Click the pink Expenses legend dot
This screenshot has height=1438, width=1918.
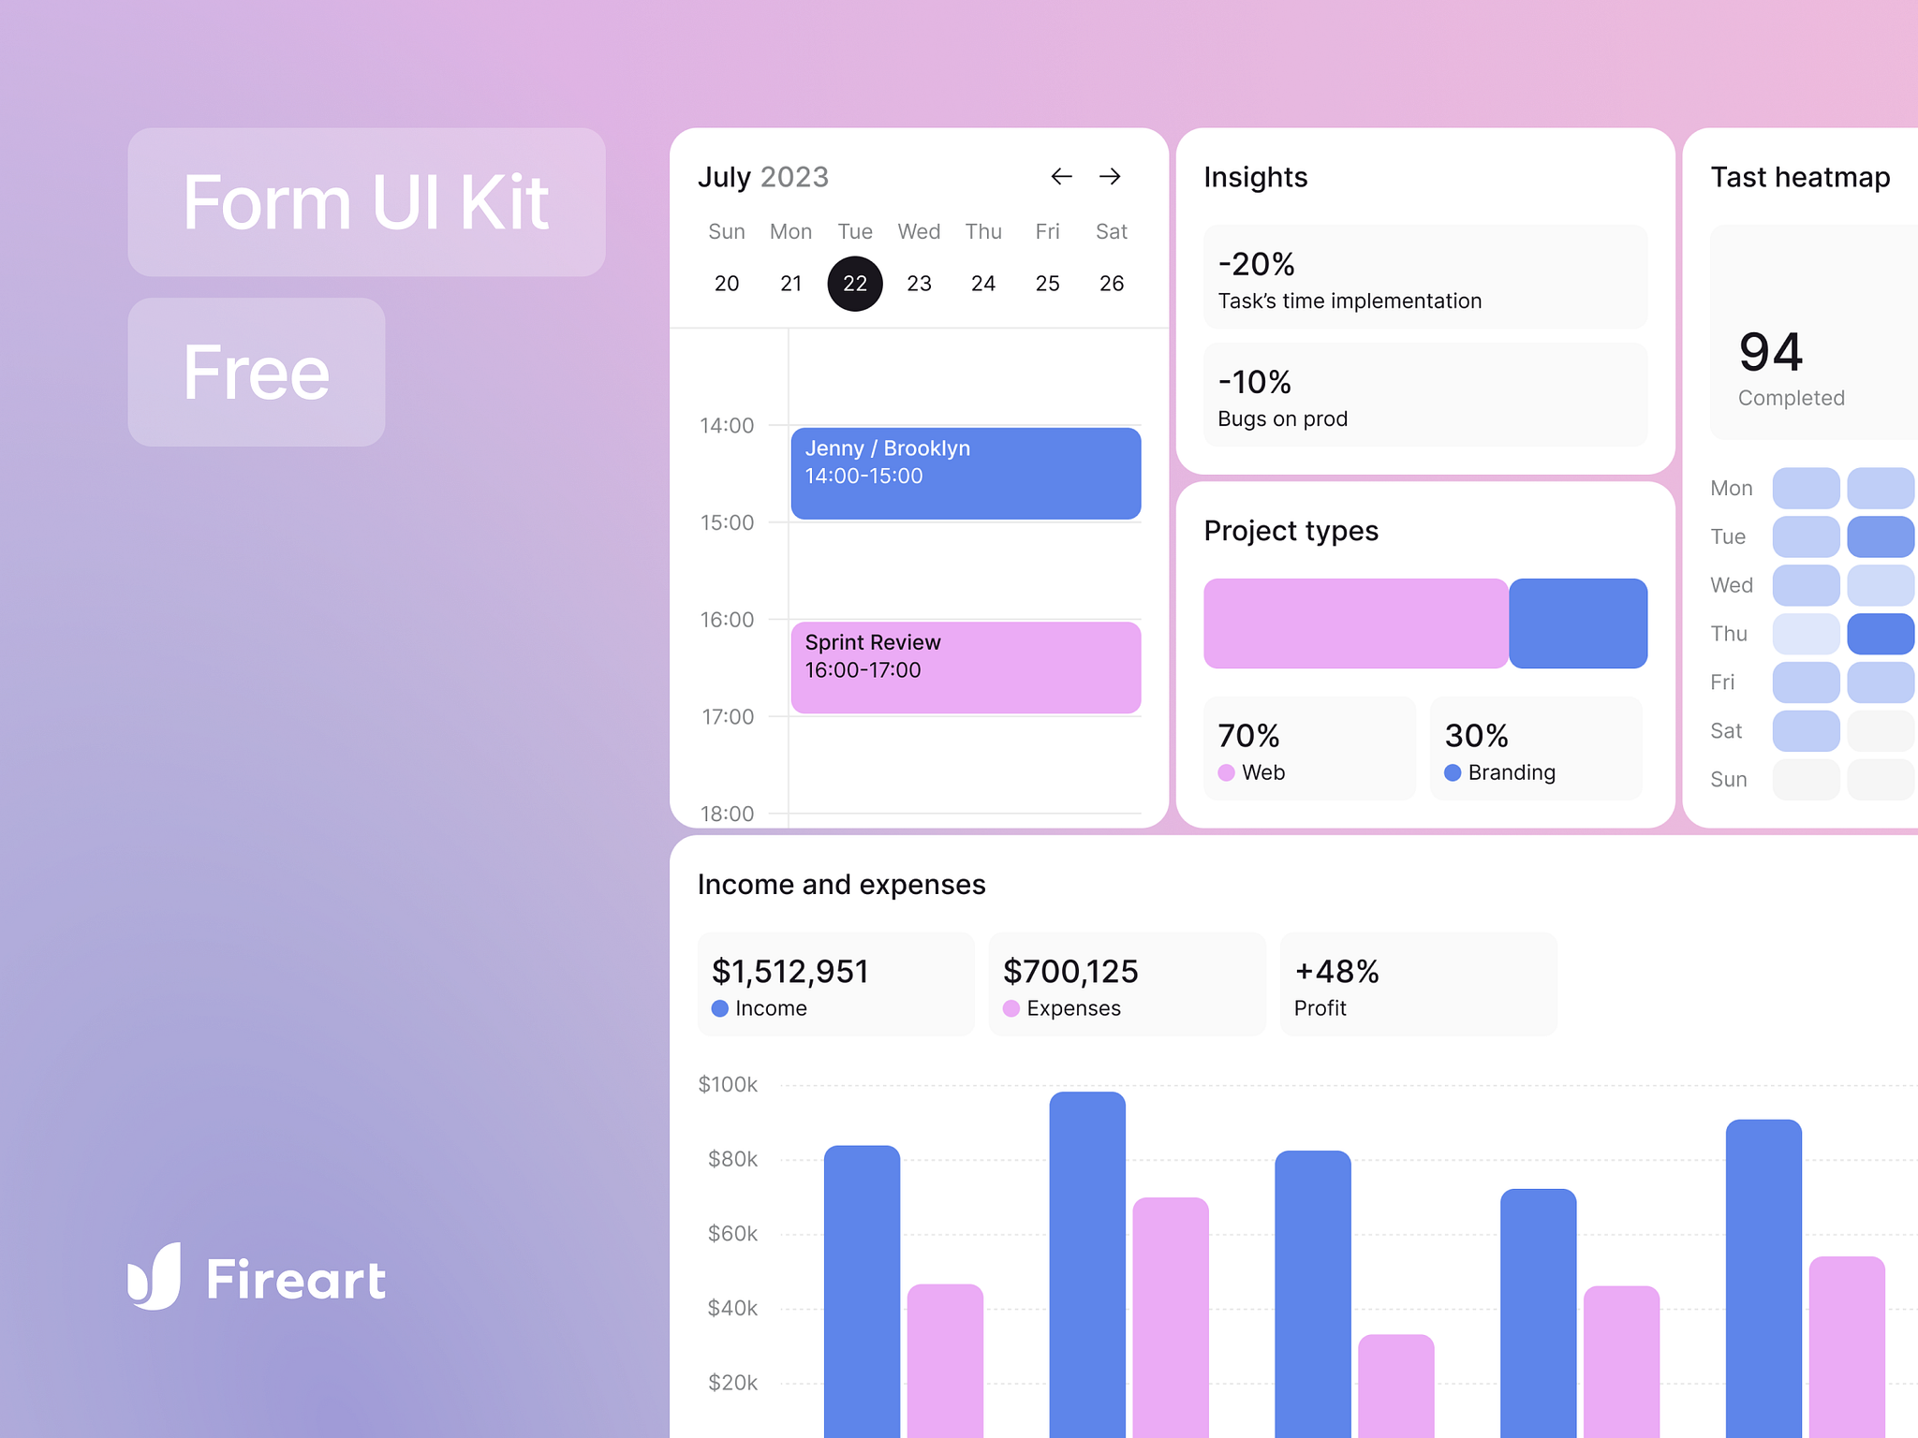click(x=1011, y=1008)
